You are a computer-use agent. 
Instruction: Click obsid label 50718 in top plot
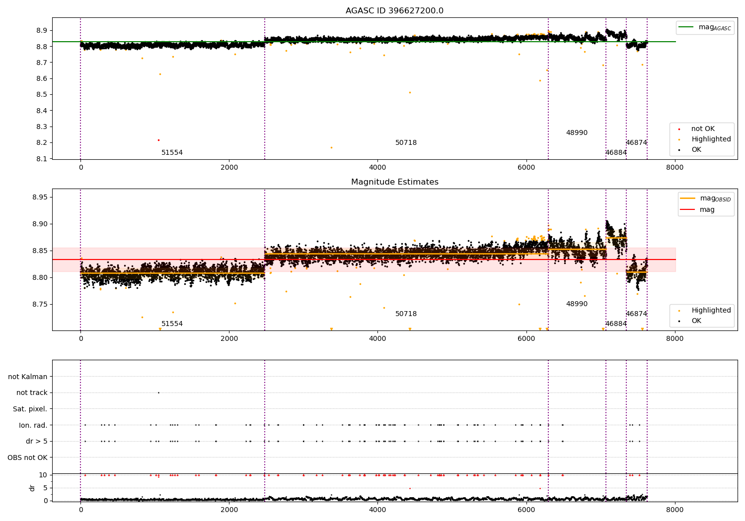coord(406,143)
